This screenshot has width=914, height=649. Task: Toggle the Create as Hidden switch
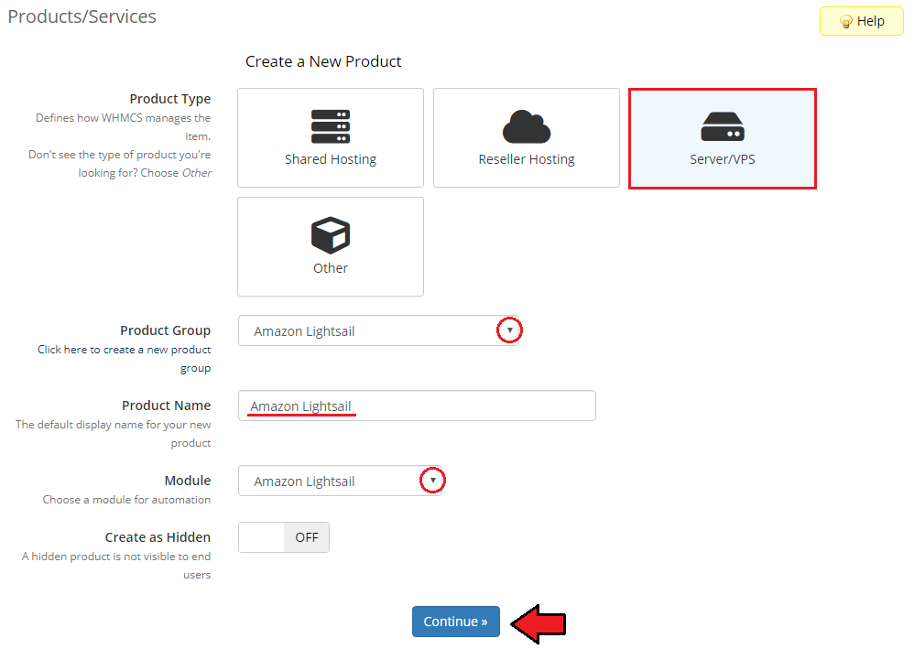[284, 537]
